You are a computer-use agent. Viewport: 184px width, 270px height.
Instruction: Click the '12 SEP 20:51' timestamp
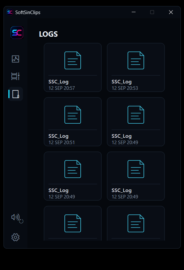62,143
